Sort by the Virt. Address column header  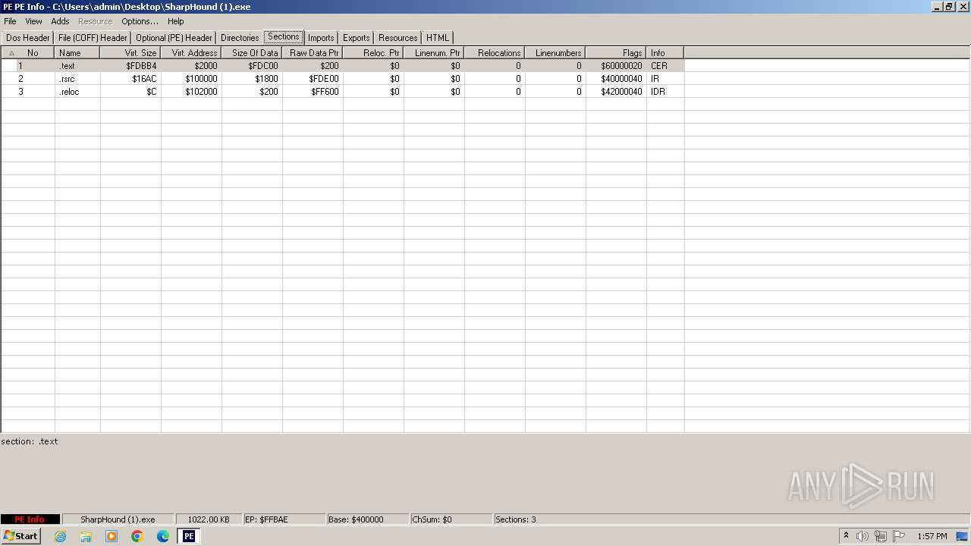[x=191, y=53]
